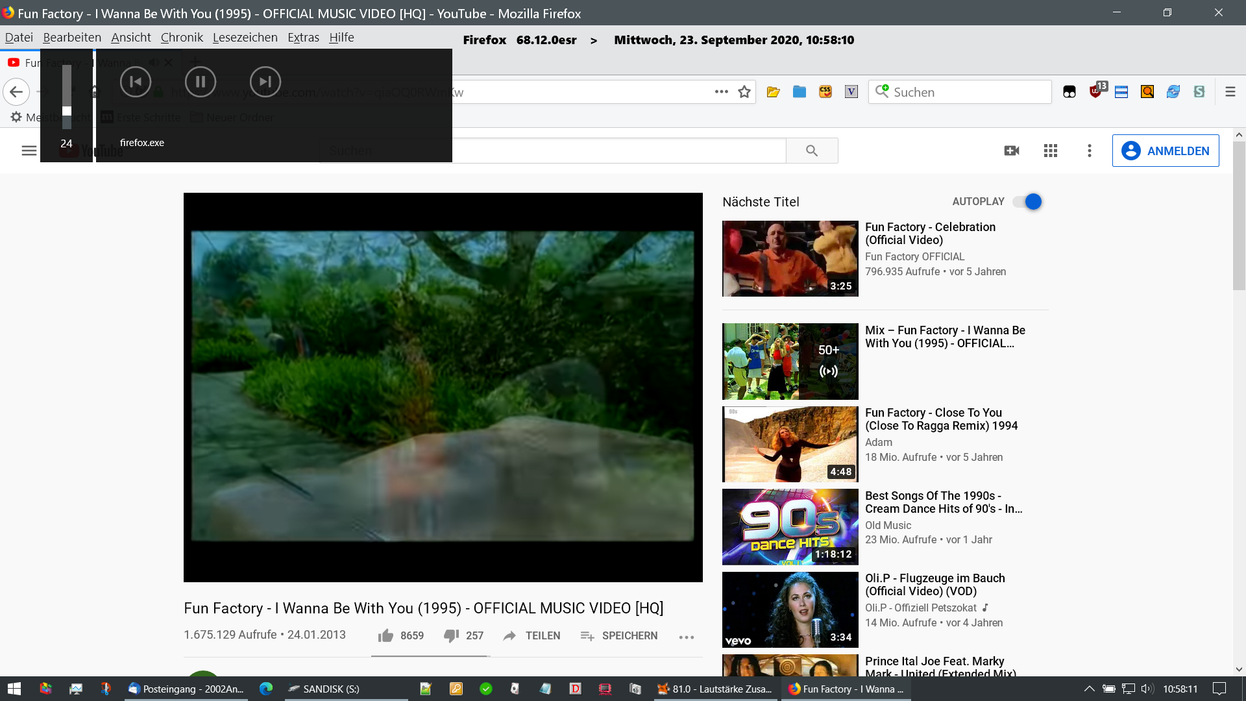Open page actions menu in address bar
The width and height of the screenshot is (1246, 701).
tap(721, 92)
